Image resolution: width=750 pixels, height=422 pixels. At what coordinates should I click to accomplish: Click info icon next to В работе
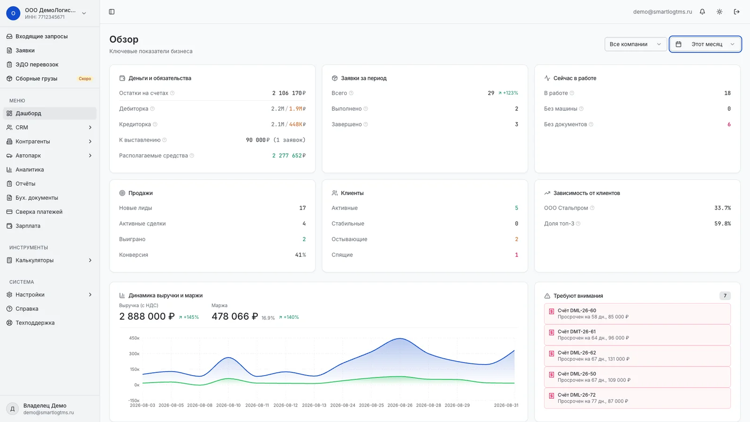(x=572, y=93)
